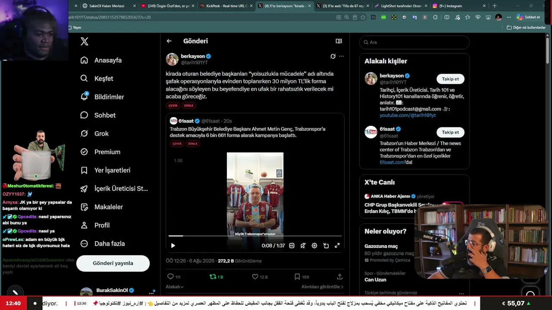
Task: Click the Grok icon on berkayson's post
Action: point(333,56)
